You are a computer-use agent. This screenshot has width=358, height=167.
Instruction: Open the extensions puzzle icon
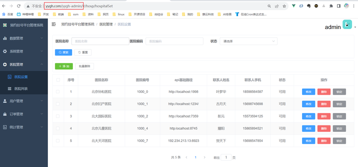pos(331,6)
